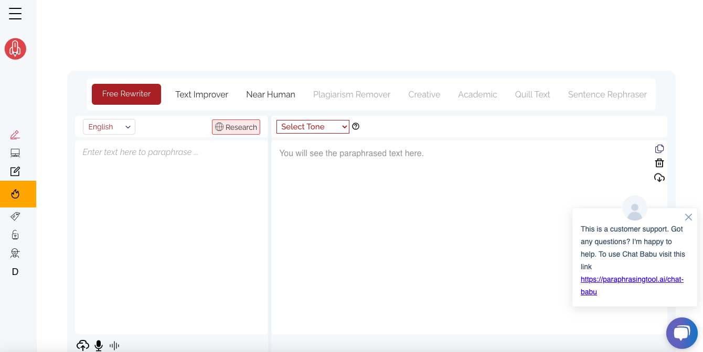Click the letter D sidebar item
Screen dimensions: 703x352
coord(15,272)
